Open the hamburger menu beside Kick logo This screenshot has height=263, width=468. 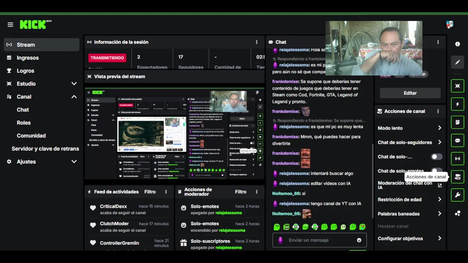(x=10, y=24)
